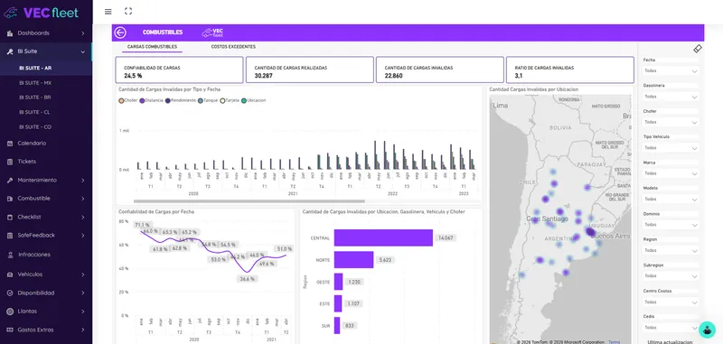Open the Subregion filter dropdown
Viewport: 723px width, 344px height.
click(671, 276)
